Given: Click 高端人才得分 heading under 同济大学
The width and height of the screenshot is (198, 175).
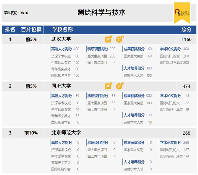Looking at the screenshot, I should point(61,96).
